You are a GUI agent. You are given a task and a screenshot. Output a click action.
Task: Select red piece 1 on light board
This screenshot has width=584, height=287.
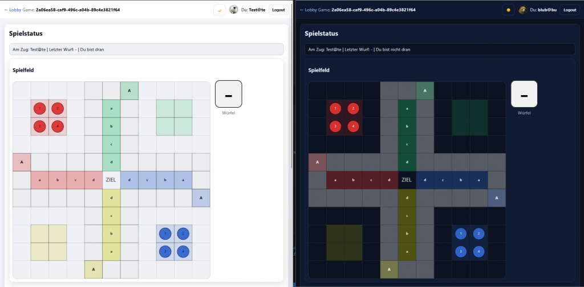point(40,109)
